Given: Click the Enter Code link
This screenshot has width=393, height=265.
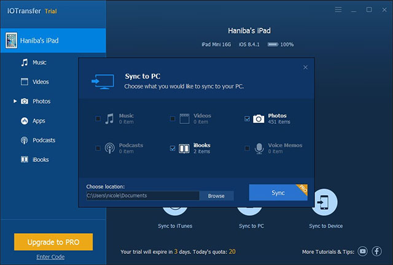Looking at the screenshot, I should click(x=50, y=257).
